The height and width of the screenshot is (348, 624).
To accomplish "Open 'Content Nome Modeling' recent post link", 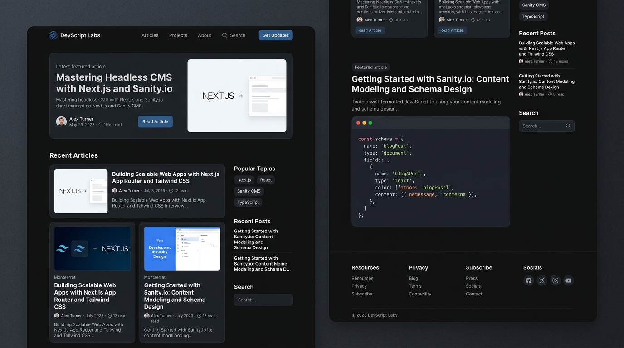I will pos(262,264).
